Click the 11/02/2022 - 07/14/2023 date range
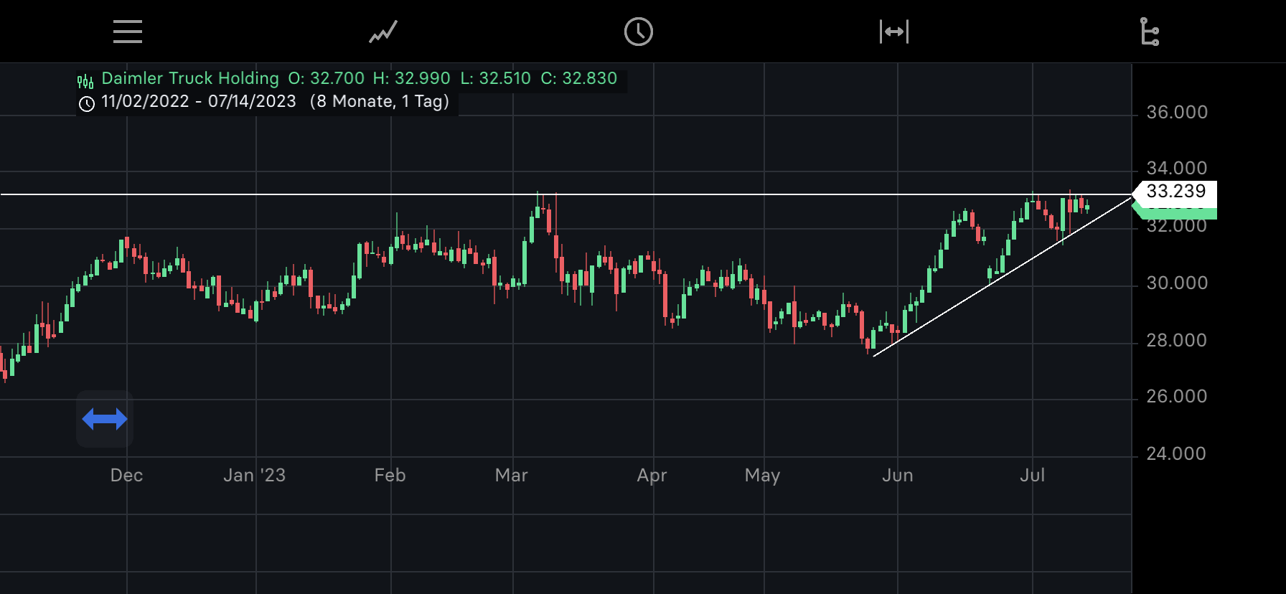1286x594 pixels. tap(199, 102)
